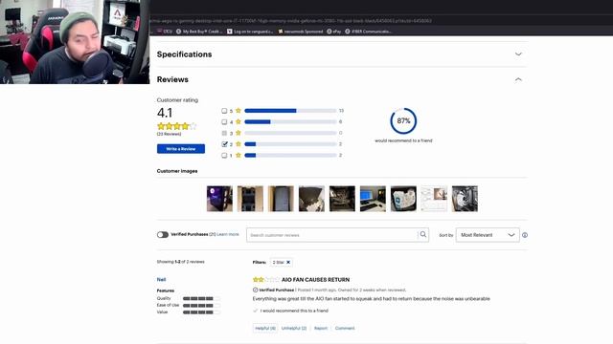Open the second customer image thumbnail

pyautogui.click(x=250, y=199)
